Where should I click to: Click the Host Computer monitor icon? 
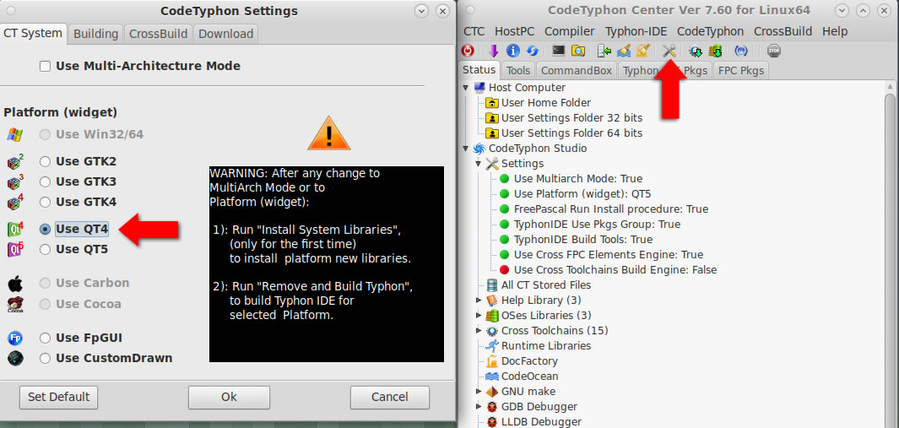[x=479, y=88]
